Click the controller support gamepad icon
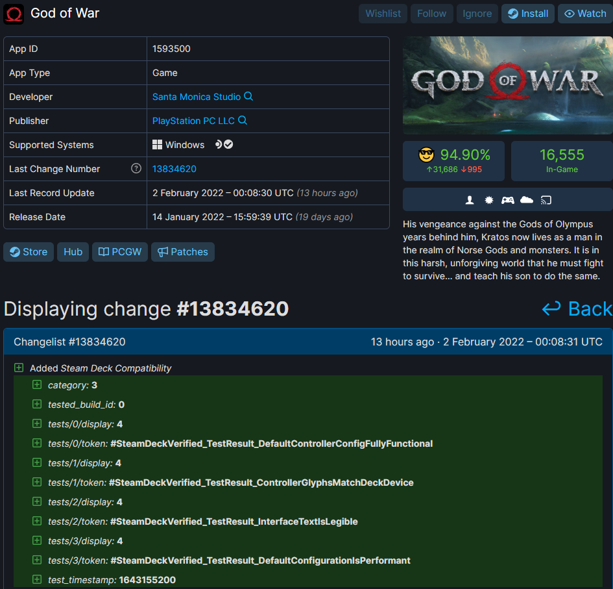Screen dimensions: 613x589 click(x=508, y=200)
